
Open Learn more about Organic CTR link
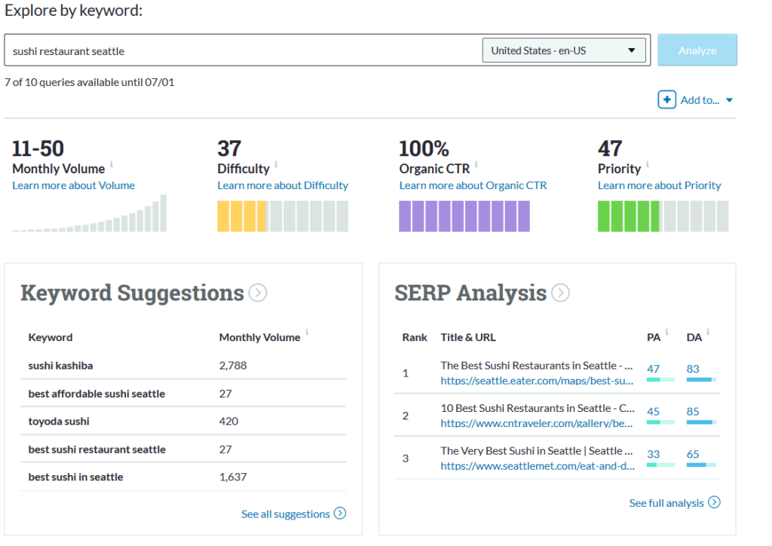[473, 185]
